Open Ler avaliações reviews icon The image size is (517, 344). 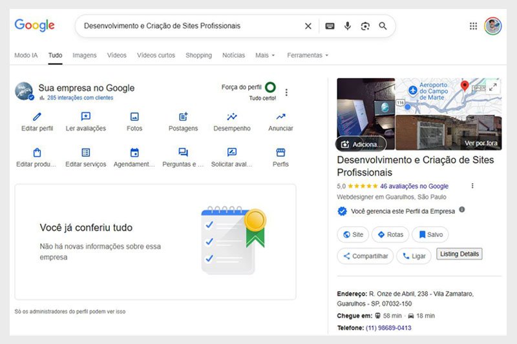click(x=86, y=117)
